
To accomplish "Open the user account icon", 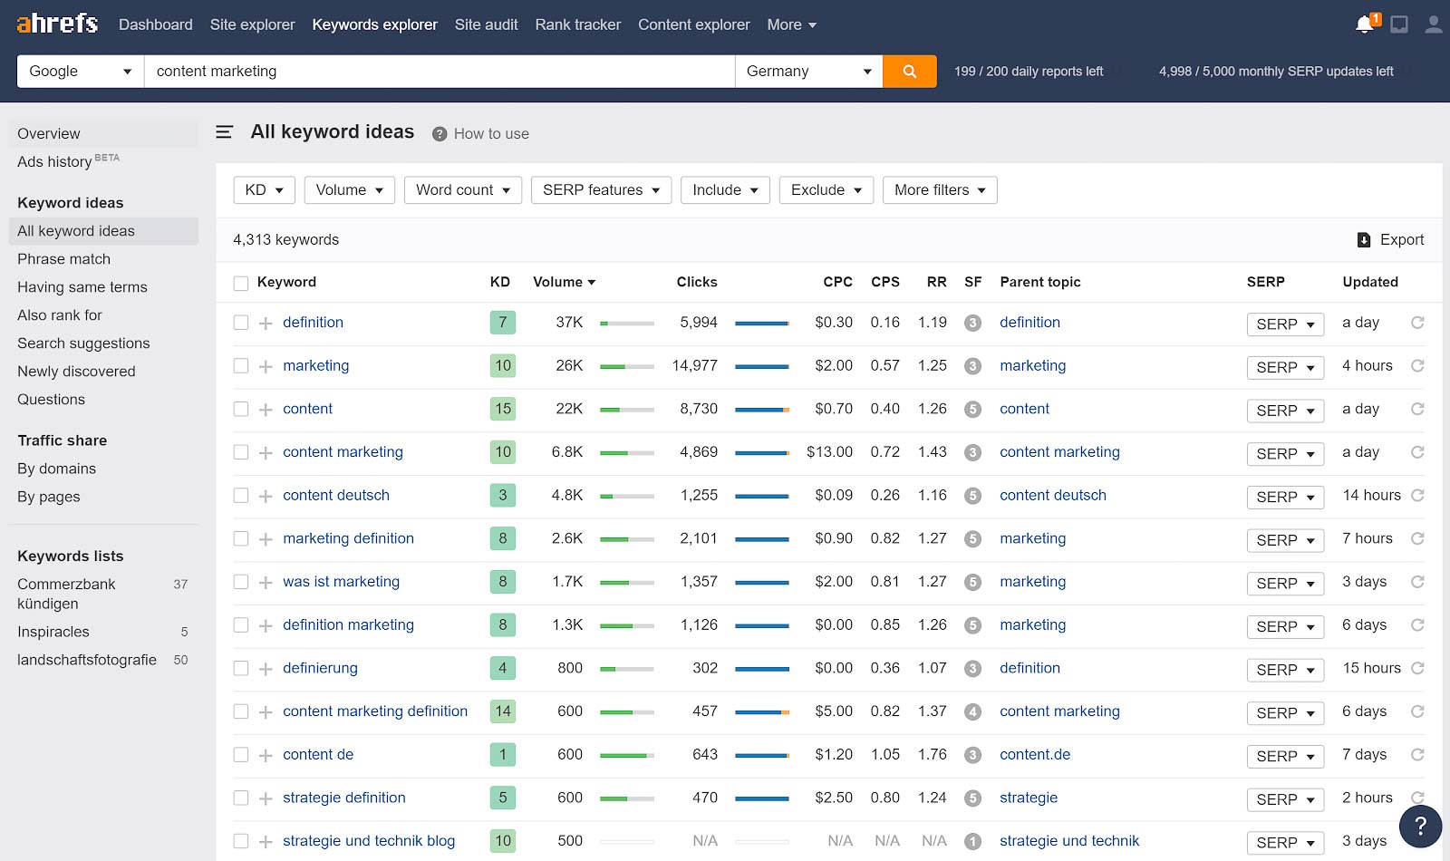I will coord(1433,24).
